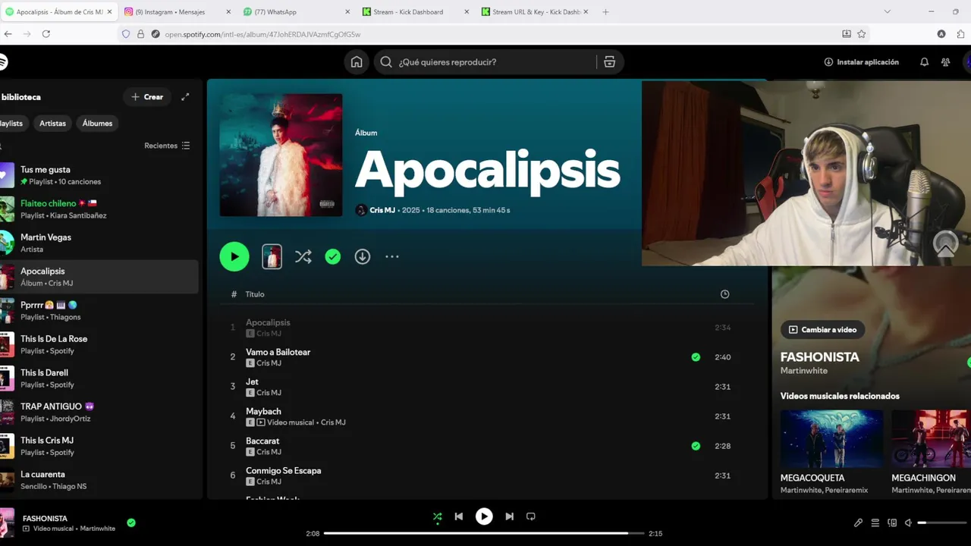
Task: Toggle shuffle in the player bar
Action: pyautogui.click(x=437, y=516)
